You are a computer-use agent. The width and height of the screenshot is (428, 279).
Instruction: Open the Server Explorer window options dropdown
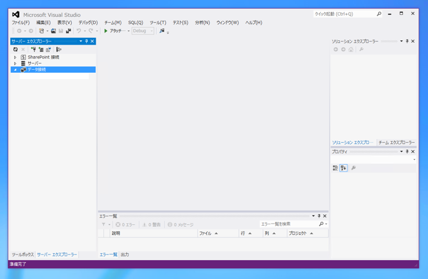click(x=81, y=41)
